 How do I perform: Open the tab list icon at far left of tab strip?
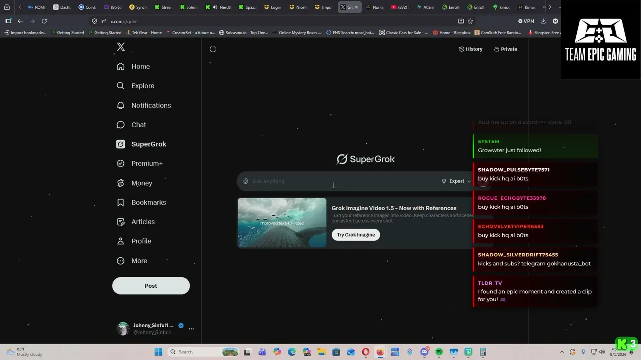click(7, 7)
